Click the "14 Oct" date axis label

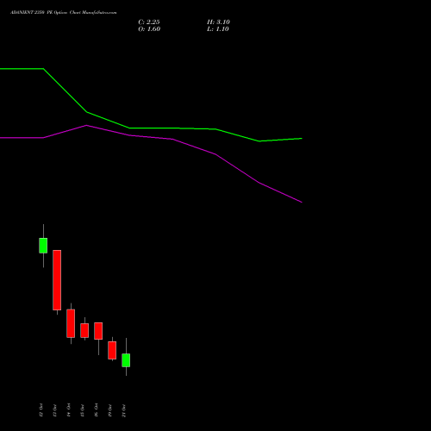(x=69, y=410)
